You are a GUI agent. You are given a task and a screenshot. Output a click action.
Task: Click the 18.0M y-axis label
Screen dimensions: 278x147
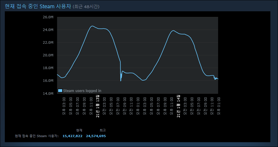pyautogui.click(x=48, y=68)
